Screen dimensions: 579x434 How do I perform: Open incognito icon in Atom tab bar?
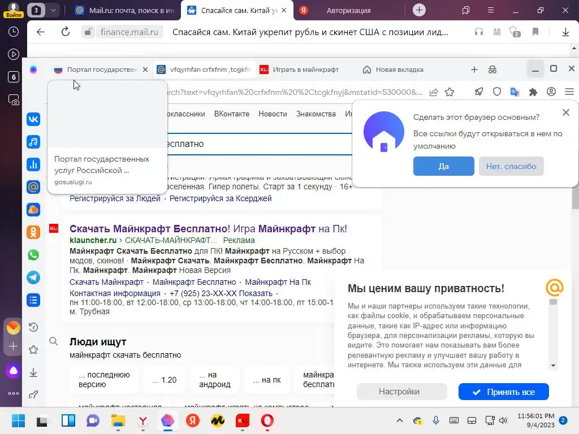(492, 70)
